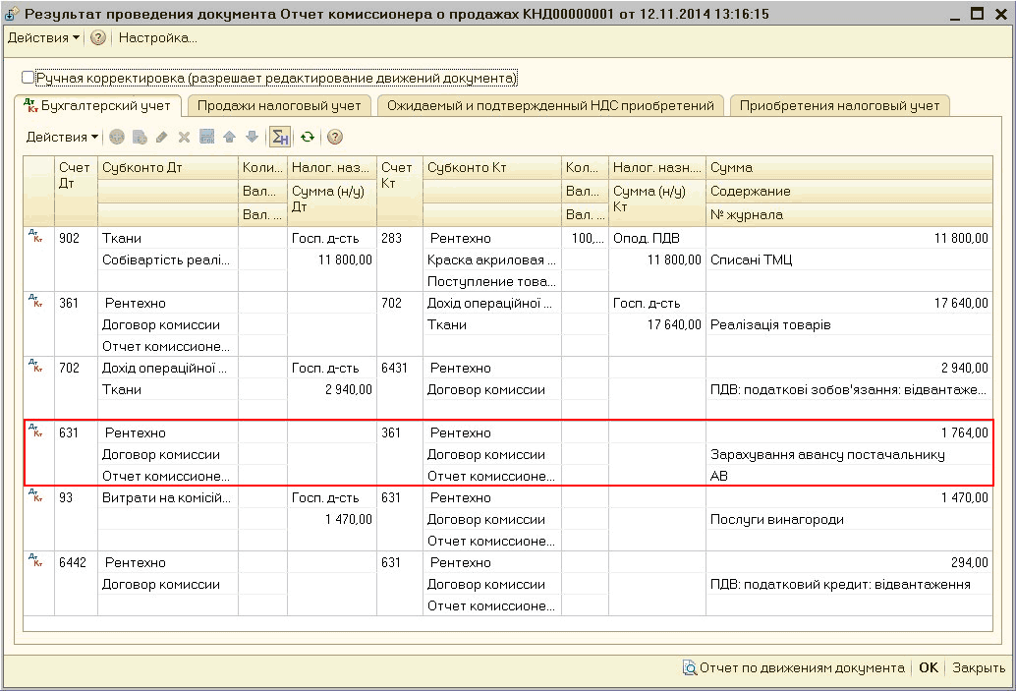
Task: Switch to the Продажи налоговый учет tab
Action: tap(279, 105)
